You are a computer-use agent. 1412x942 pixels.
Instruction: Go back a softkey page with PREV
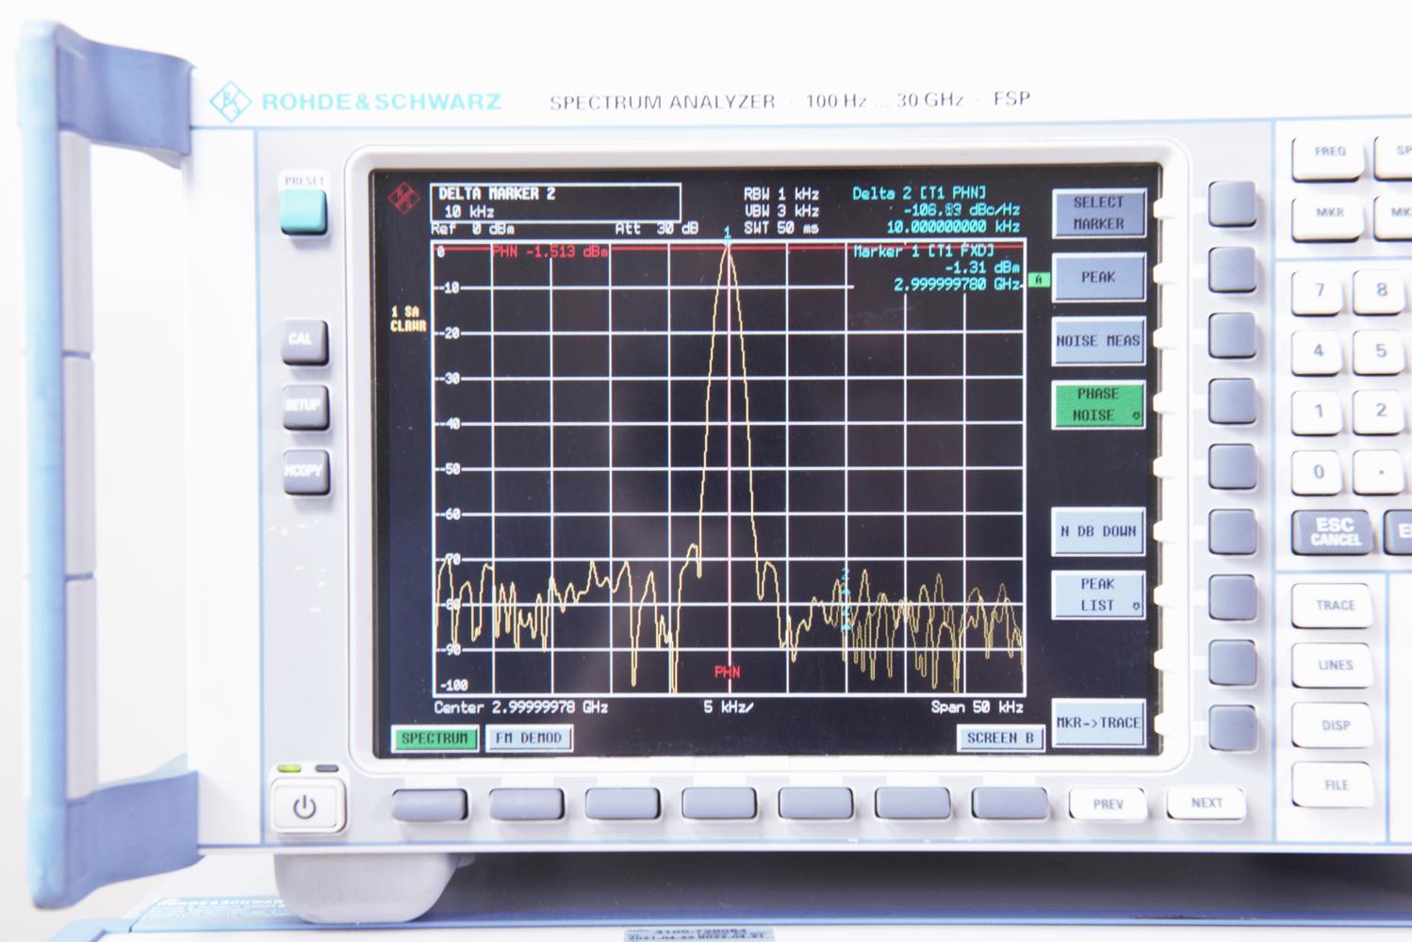(1108, 803)
